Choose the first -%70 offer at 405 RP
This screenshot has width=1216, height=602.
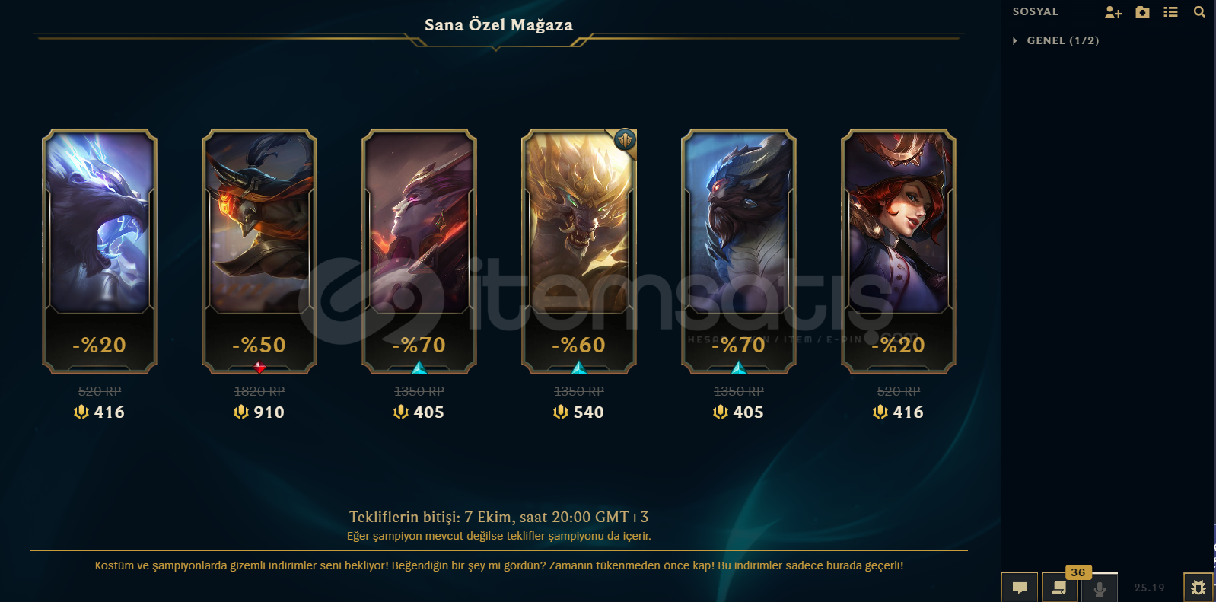419,251
